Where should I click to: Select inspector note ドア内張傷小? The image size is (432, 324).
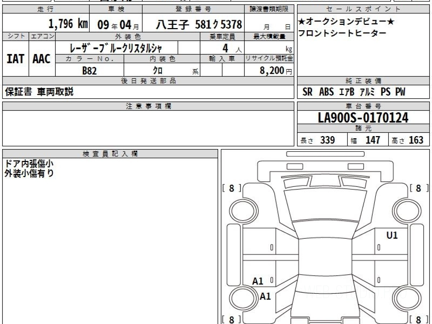pyautogui.click(x=29, y=164)
